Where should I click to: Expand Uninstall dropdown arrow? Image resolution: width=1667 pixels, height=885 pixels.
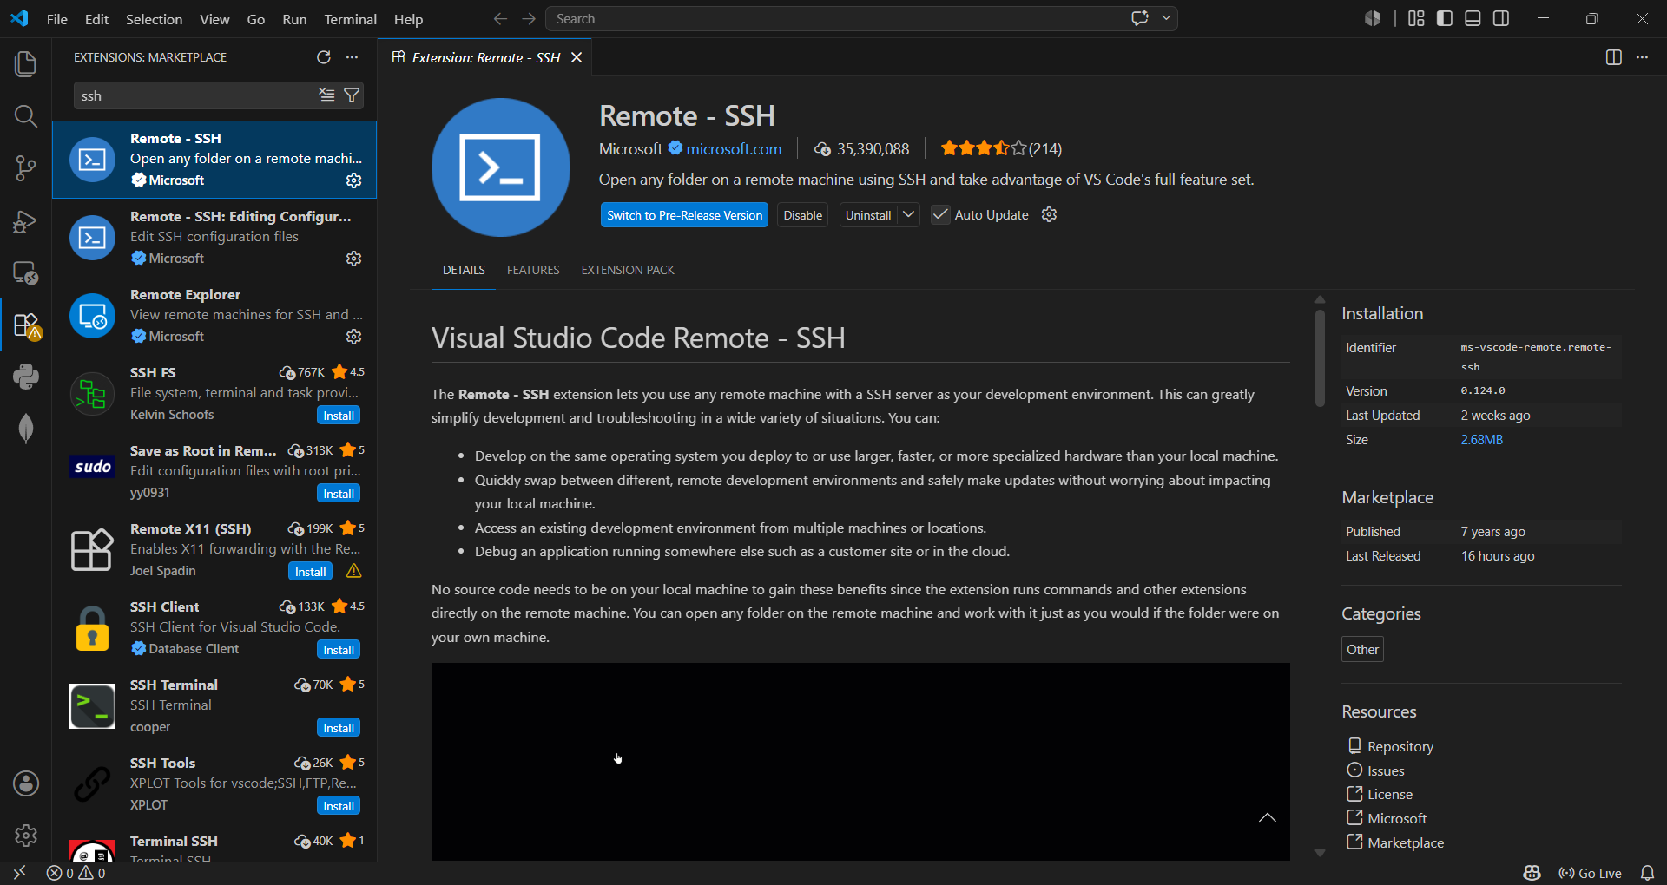[x=908, y=214]
